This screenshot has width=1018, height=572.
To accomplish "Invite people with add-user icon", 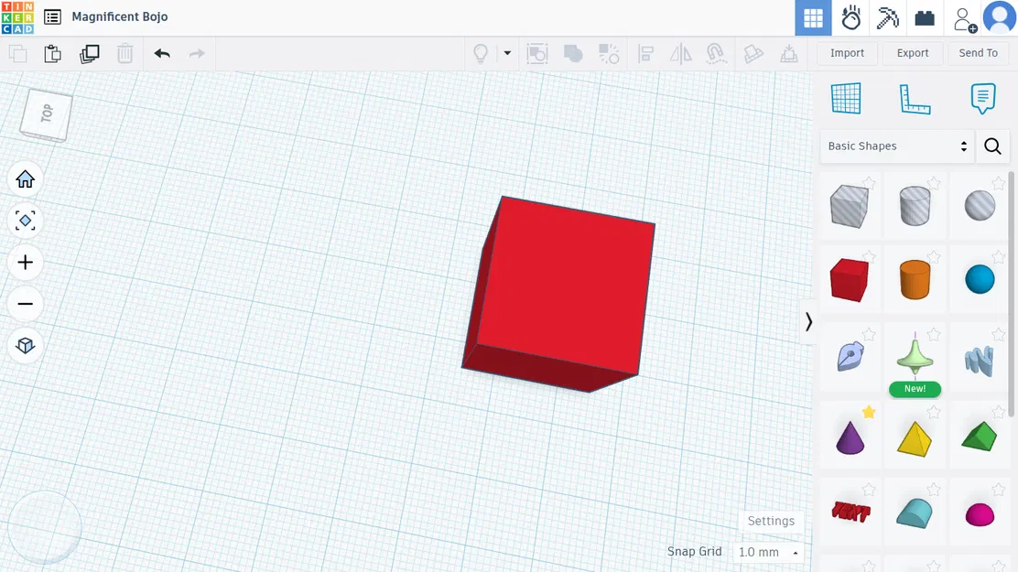I will (965, 19).
